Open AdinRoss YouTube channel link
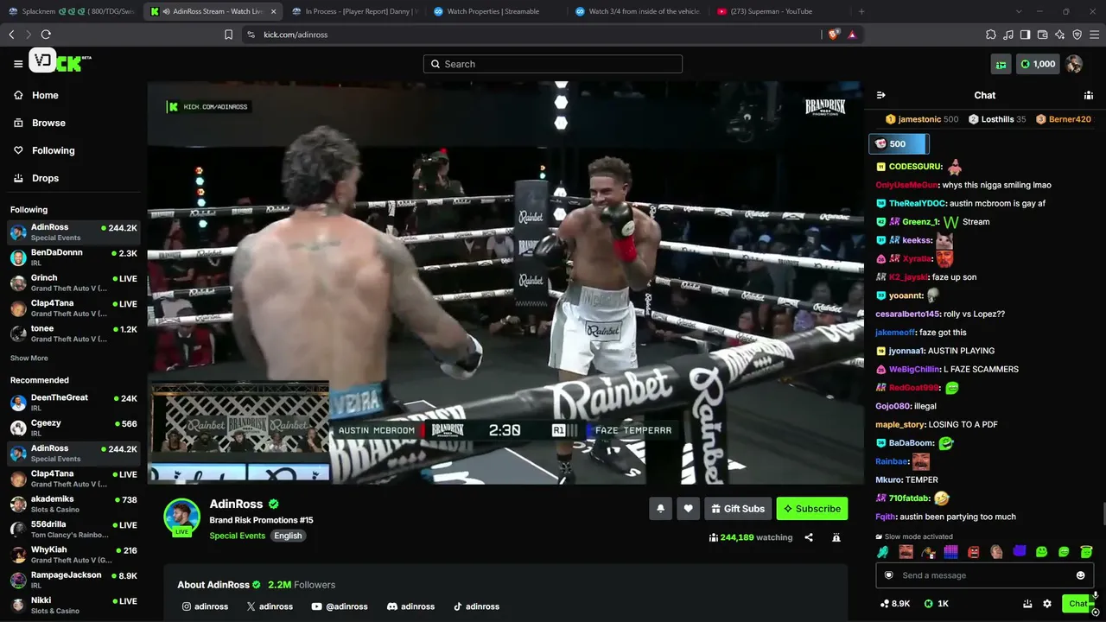Screen dimensions: 1106x622 [340, 606]
